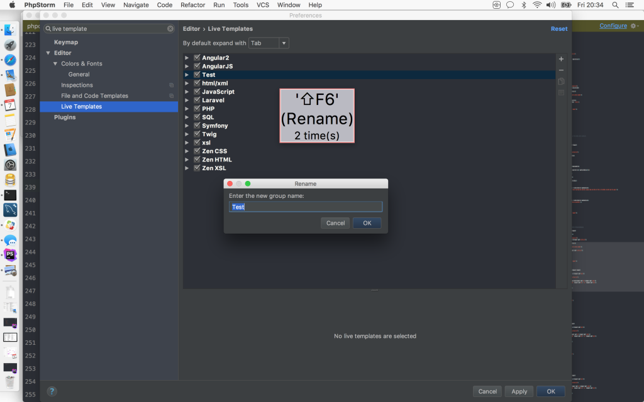Open the Bluetooth status menu

coord(523,4)
